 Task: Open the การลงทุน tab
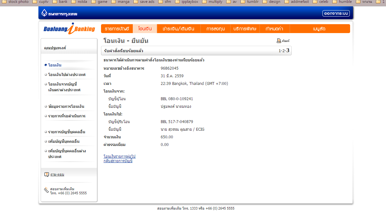[215, 29]
